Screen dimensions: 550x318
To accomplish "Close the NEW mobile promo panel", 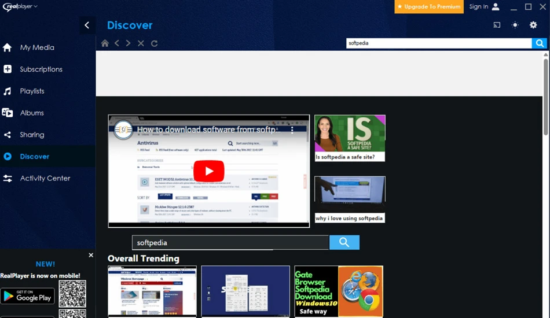I will (x=91, y=255).
